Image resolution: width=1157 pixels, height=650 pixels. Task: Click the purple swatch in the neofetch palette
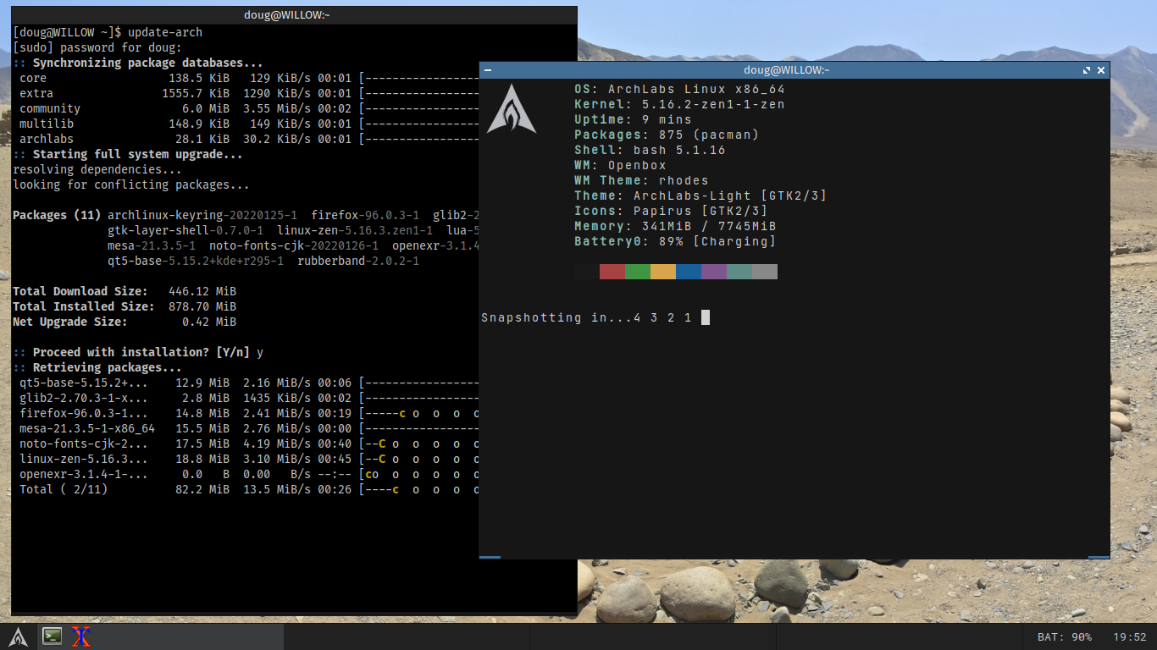714,272
